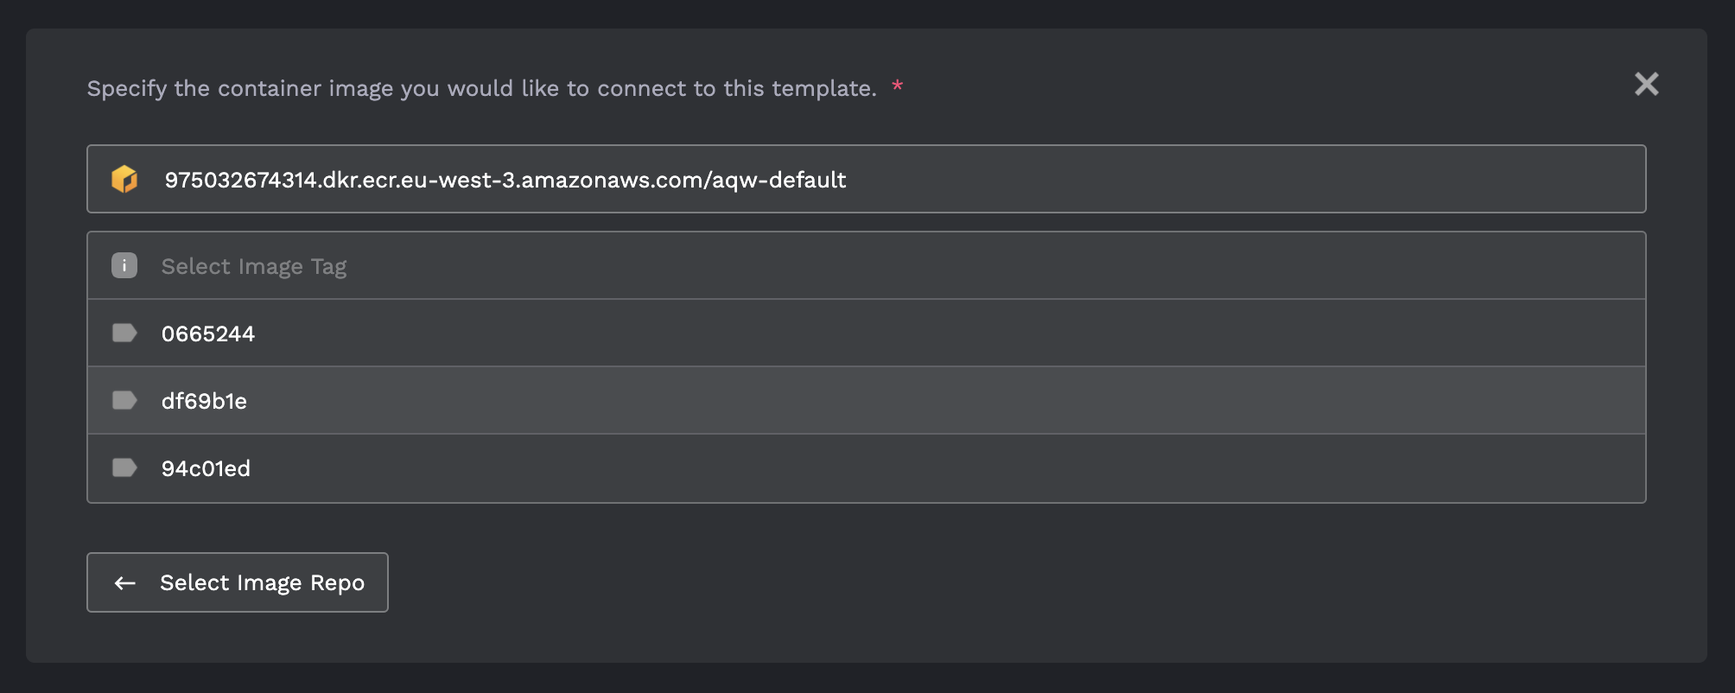Click the blank area right of Select Image Tag
1735x693 pixels.
(x=994, y=266)
